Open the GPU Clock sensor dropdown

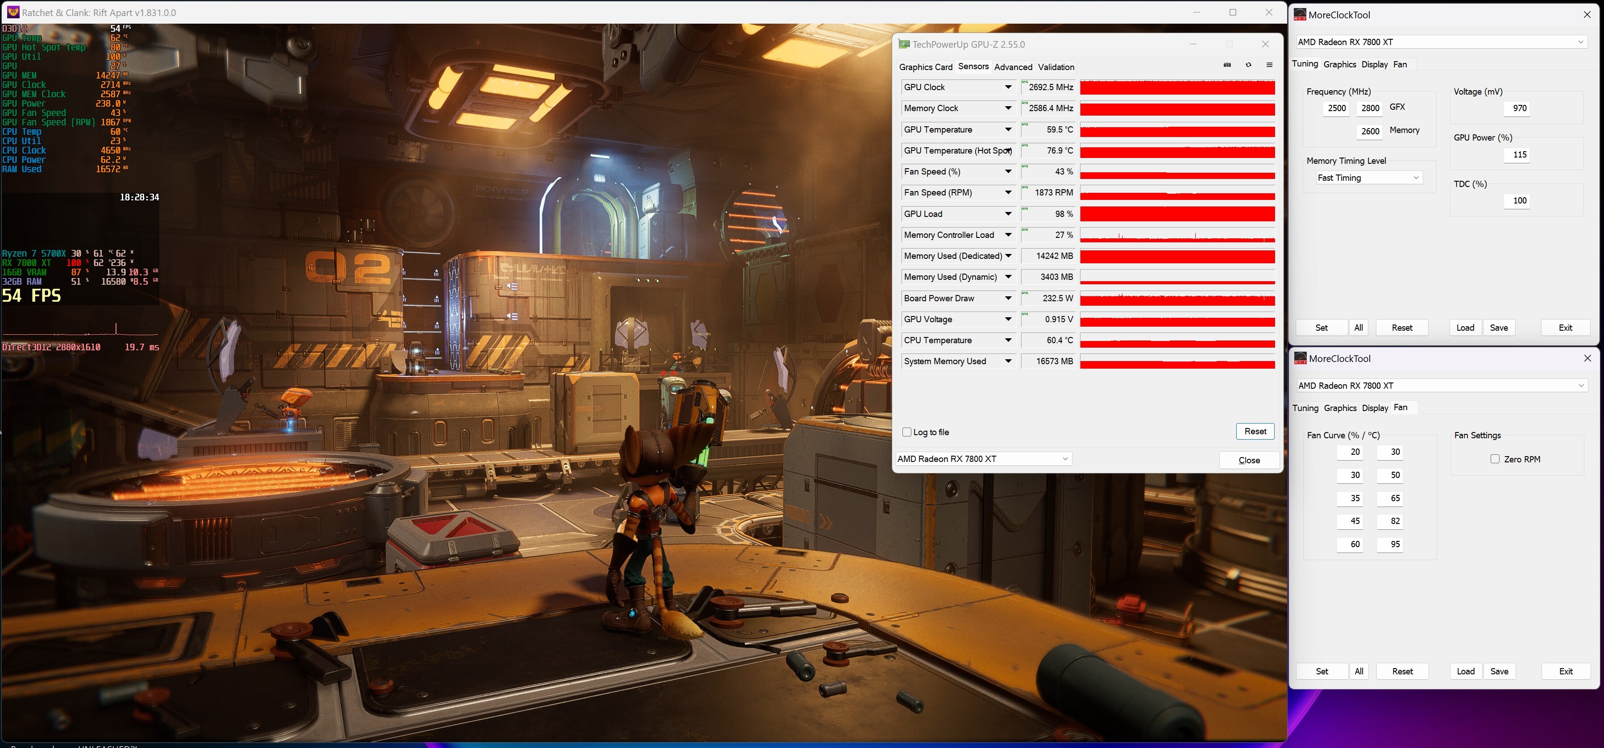[1008, 87]
